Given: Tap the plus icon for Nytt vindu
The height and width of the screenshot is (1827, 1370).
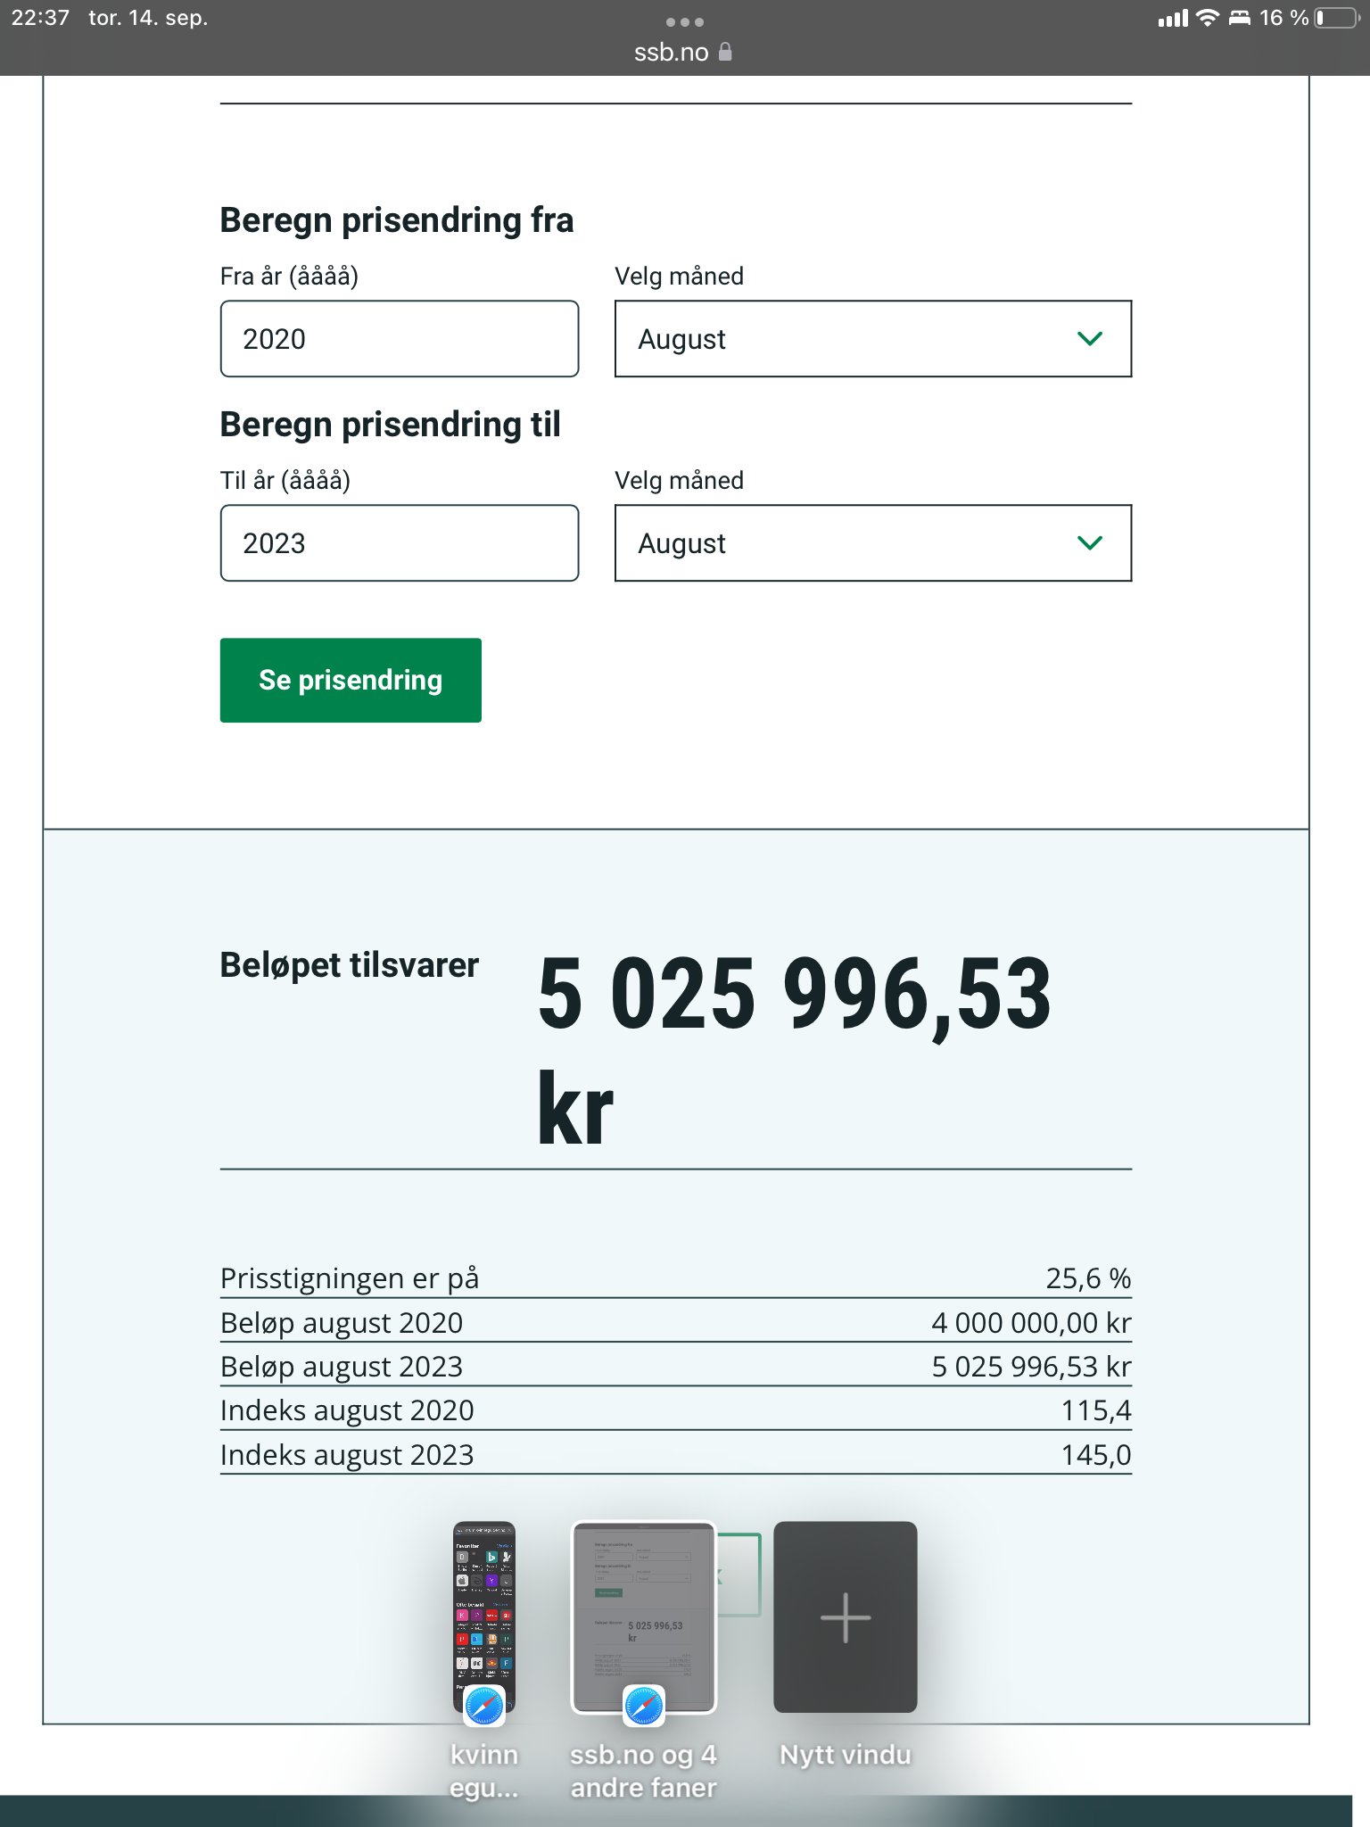Looking at the screenshot, I should pyautogui.click(x=845, y=1617).
